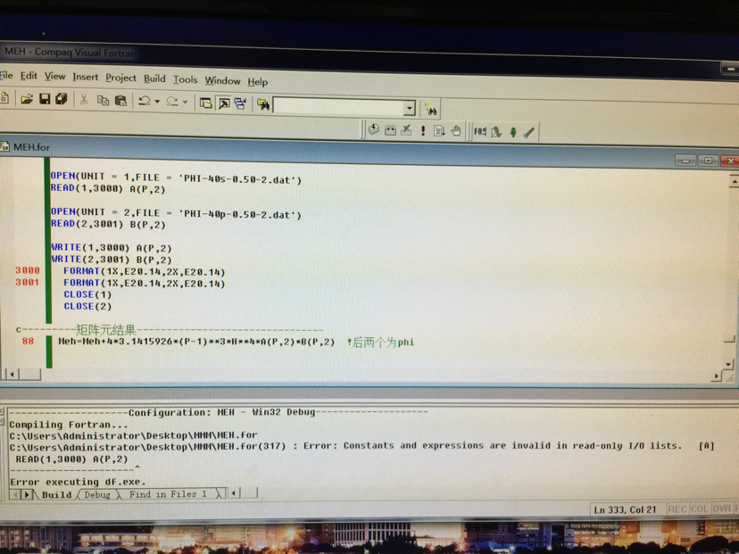Open the Insert menu

pyautogui.click(x=86, y=78)
